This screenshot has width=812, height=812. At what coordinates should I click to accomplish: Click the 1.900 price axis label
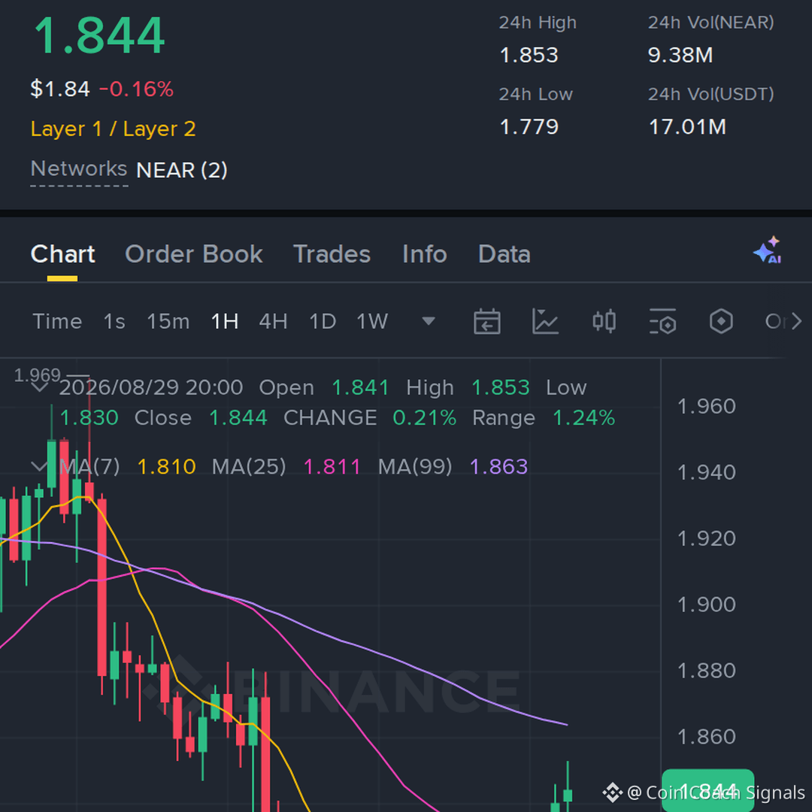[x=706, y=604]
